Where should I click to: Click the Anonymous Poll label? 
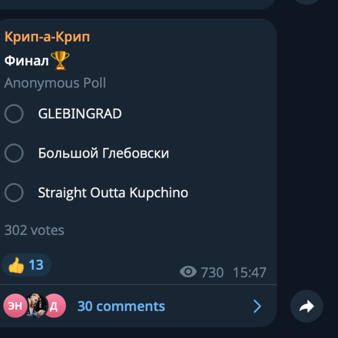(x=55, y=83)
